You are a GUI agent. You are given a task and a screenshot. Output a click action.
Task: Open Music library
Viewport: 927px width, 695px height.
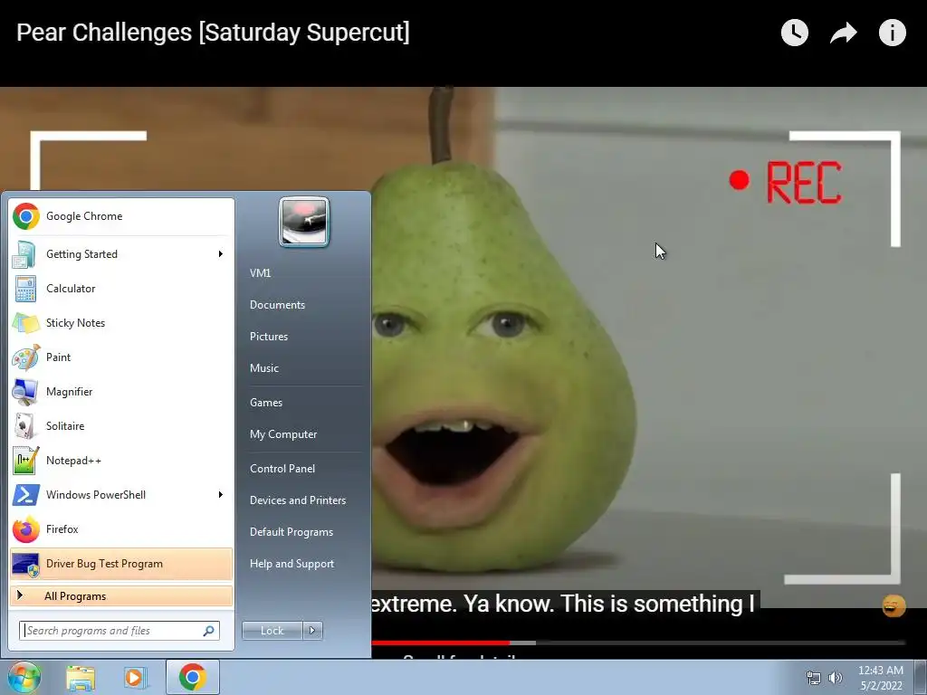pos(264,368)
